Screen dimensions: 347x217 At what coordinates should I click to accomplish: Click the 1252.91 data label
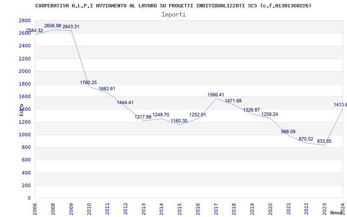(197, 115)
